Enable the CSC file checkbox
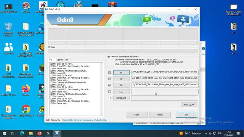Image resolution: width=244 pixels, height=137 pixels. tap(109, 92)
